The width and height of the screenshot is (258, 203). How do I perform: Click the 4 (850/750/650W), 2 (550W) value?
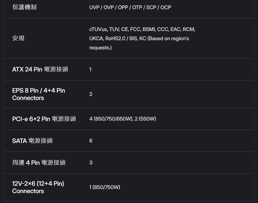coord(123,119)
